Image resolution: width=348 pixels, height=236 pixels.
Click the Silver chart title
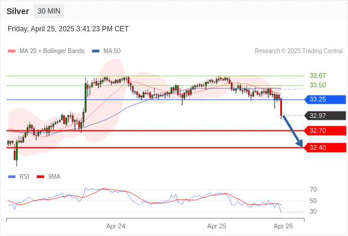[18, 11]
